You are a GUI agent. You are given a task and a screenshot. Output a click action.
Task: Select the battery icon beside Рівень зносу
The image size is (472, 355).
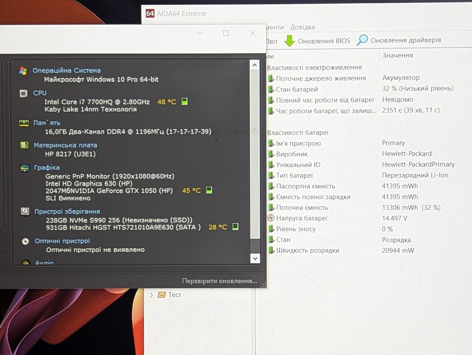tap(271, 229)
